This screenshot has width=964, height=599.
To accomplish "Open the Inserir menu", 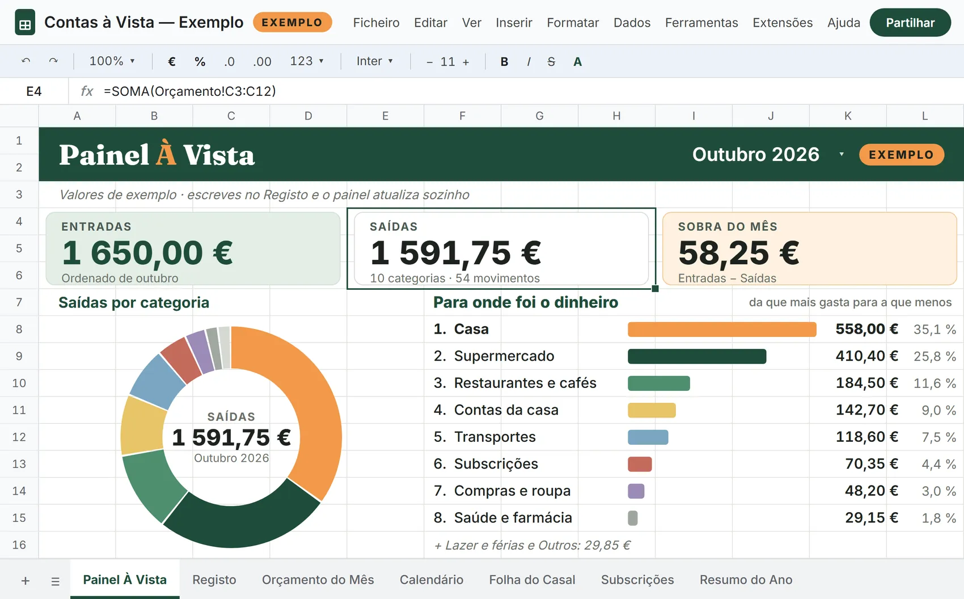I will coord(514,23).
